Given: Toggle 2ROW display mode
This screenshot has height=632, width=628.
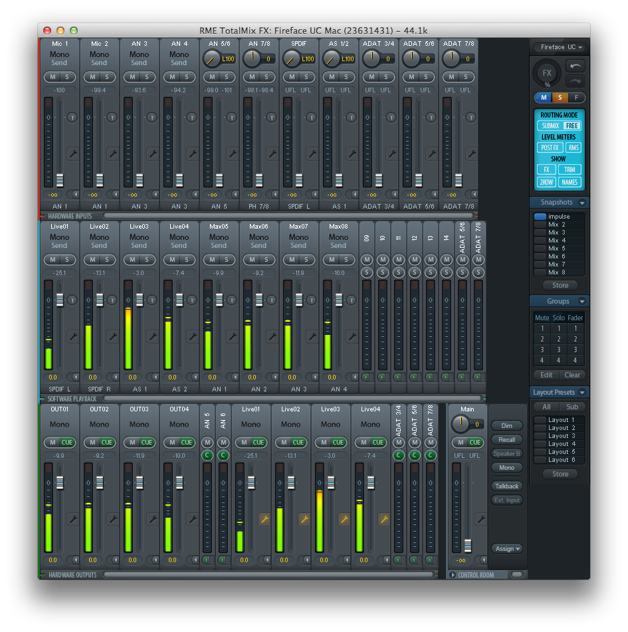Looking at the screenshot, I should coord(546,182).
